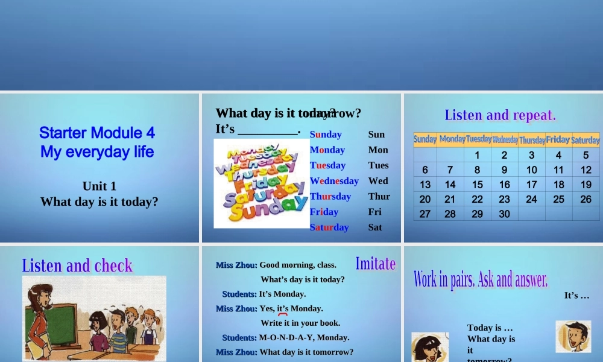Click the word Wednesday in the day list
Viewport: 603px width, 362px height.
(x=335, y=180)
